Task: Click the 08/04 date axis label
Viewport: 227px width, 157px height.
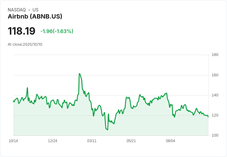Action: [x=170, y=141]
